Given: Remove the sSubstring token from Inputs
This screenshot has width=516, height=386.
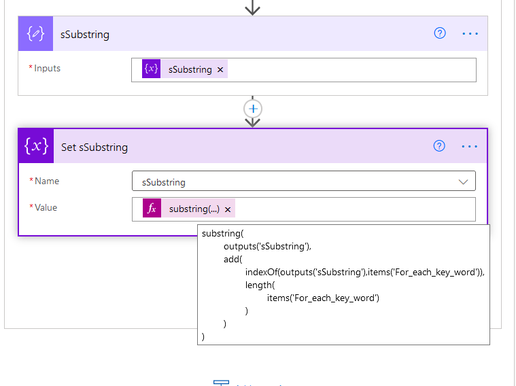Looking at the screenshot, I should pyautogui.click(x=220, y=70).
